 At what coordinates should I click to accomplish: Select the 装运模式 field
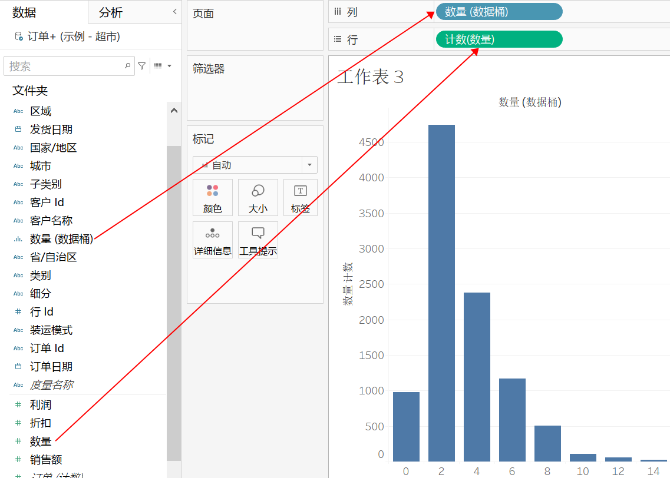(x=51, y=330)
